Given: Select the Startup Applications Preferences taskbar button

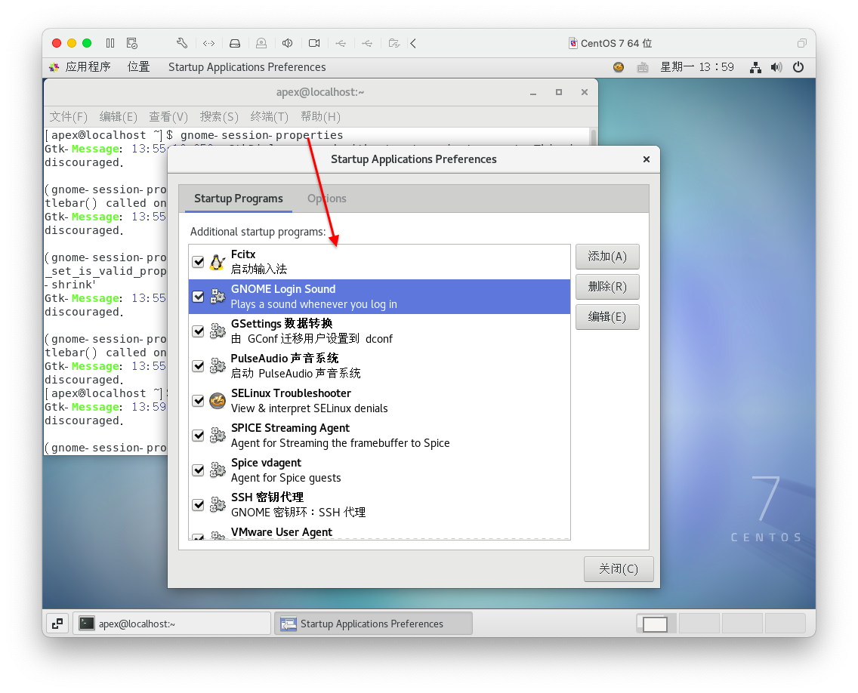Looking at the screenshot, I should (373, 624).
